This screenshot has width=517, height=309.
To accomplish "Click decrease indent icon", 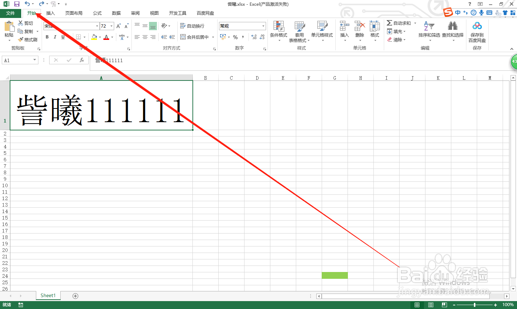I will pos(164,37).
